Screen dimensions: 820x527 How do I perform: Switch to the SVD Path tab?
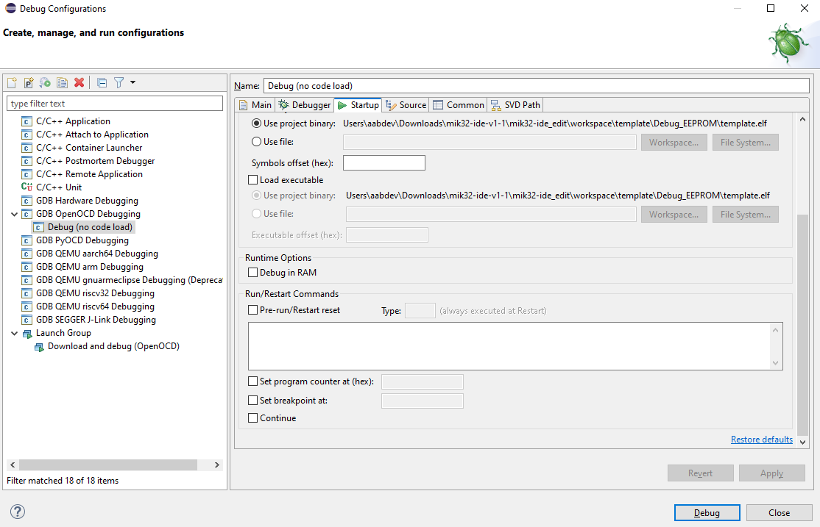(515, 105)
